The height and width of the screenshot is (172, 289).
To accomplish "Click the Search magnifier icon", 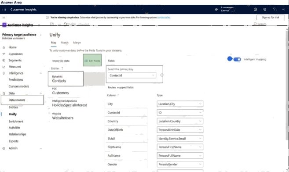I will click(x=255, y=24).
